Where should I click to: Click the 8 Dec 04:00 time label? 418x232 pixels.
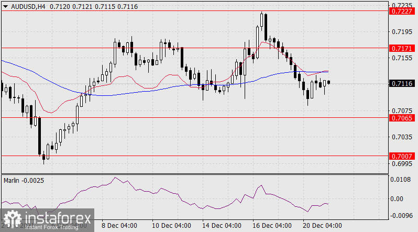119,226
